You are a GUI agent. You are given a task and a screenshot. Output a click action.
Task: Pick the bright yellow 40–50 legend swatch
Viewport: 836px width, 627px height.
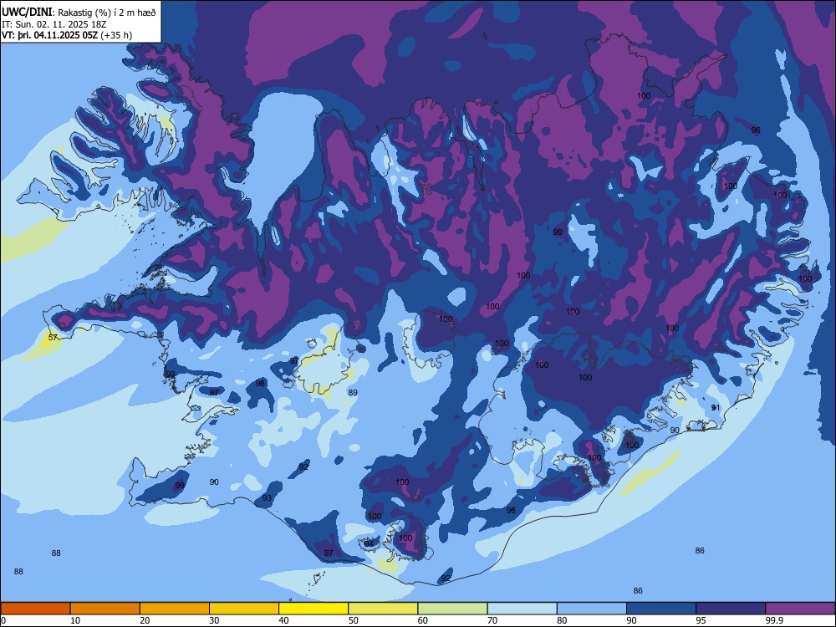(313, 609)
